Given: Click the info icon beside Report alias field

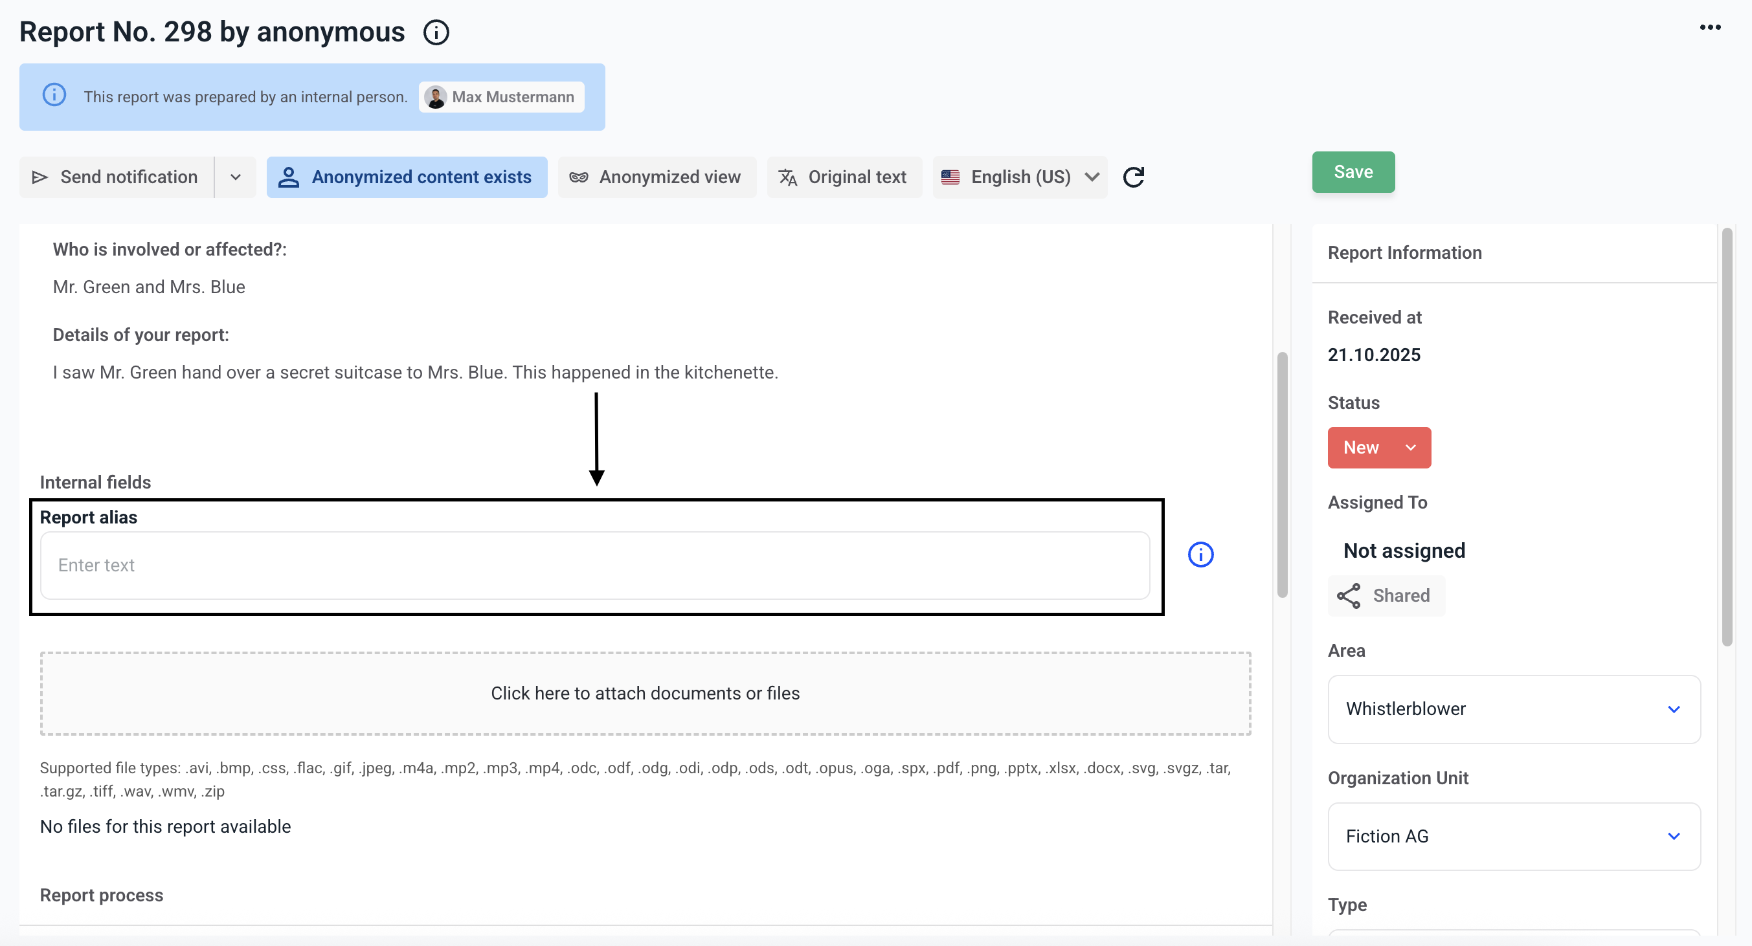Looking at the screenshot, I should tap(1200, 555).
